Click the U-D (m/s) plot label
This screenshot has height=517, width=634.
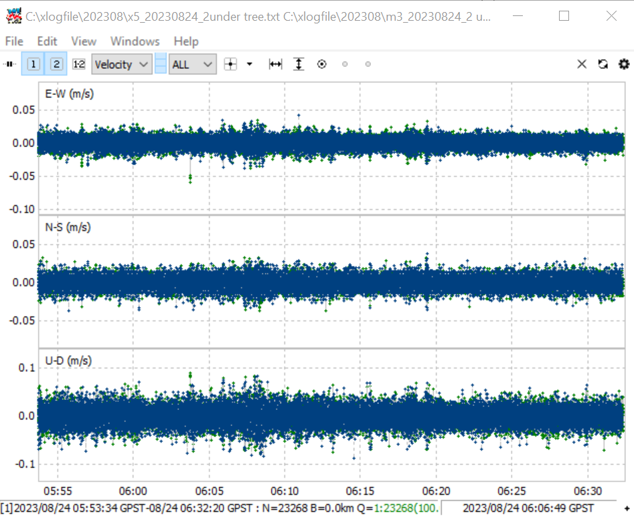pos(68,360)
